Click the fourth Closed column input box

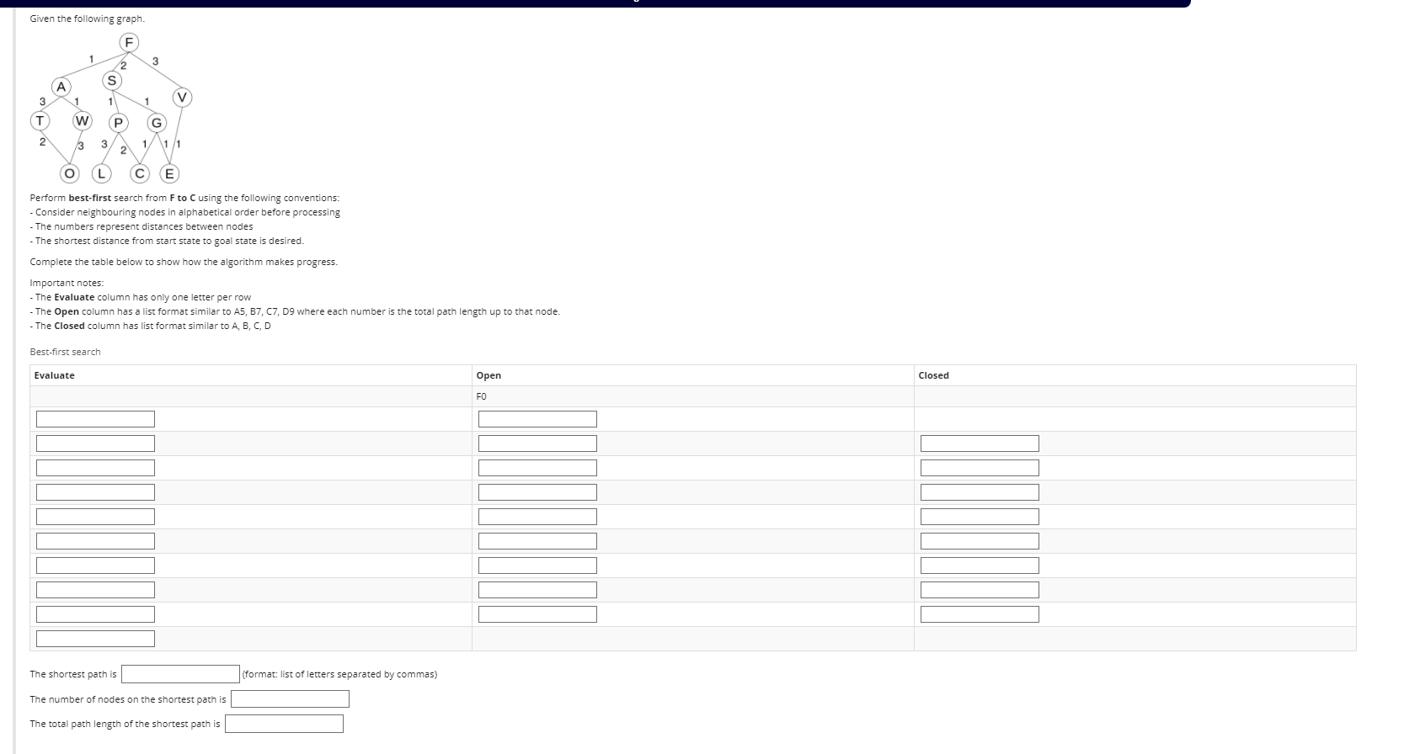tap(980, 517)
